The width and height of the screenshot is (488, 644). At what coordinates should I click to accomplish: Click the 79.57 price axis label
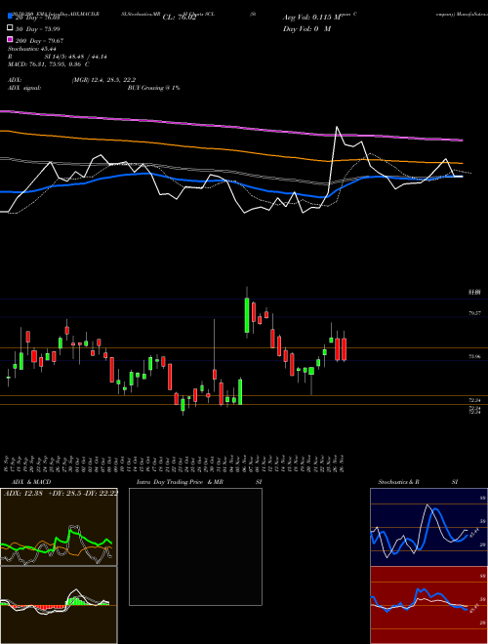[x=474, y=313]
